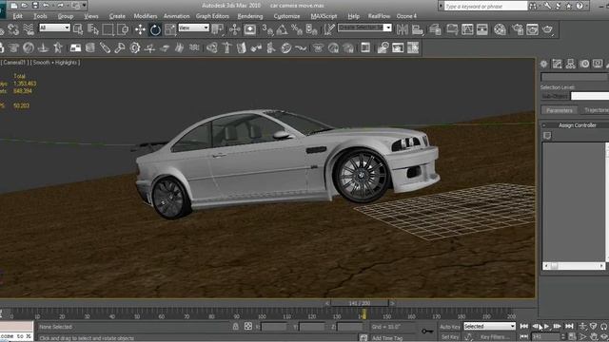609x342 pixels.
Task: Open the Rendered Frame Window icon
Action: coord(533,29)
